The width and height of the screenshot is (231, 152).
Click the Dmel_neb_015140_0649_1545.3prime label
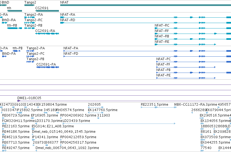click(x=64, y=132)
